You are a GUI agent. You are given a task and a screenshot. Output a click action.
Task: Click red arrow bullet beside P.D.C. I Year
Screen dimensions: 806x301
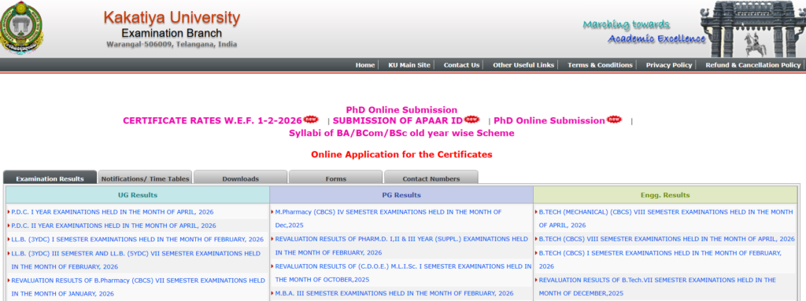coord(9,211)
